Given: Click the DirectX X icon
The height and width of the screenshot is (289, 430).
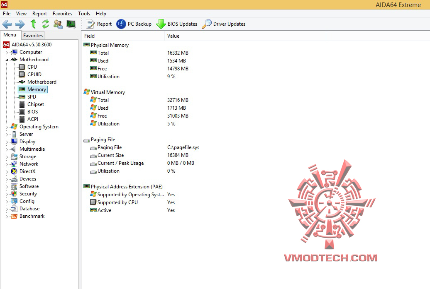Looking at the screenshot, I should (x=14, y=171).
